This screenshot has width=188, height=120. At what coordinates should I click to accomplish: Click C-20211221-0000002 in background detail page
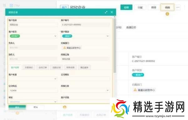144,61
